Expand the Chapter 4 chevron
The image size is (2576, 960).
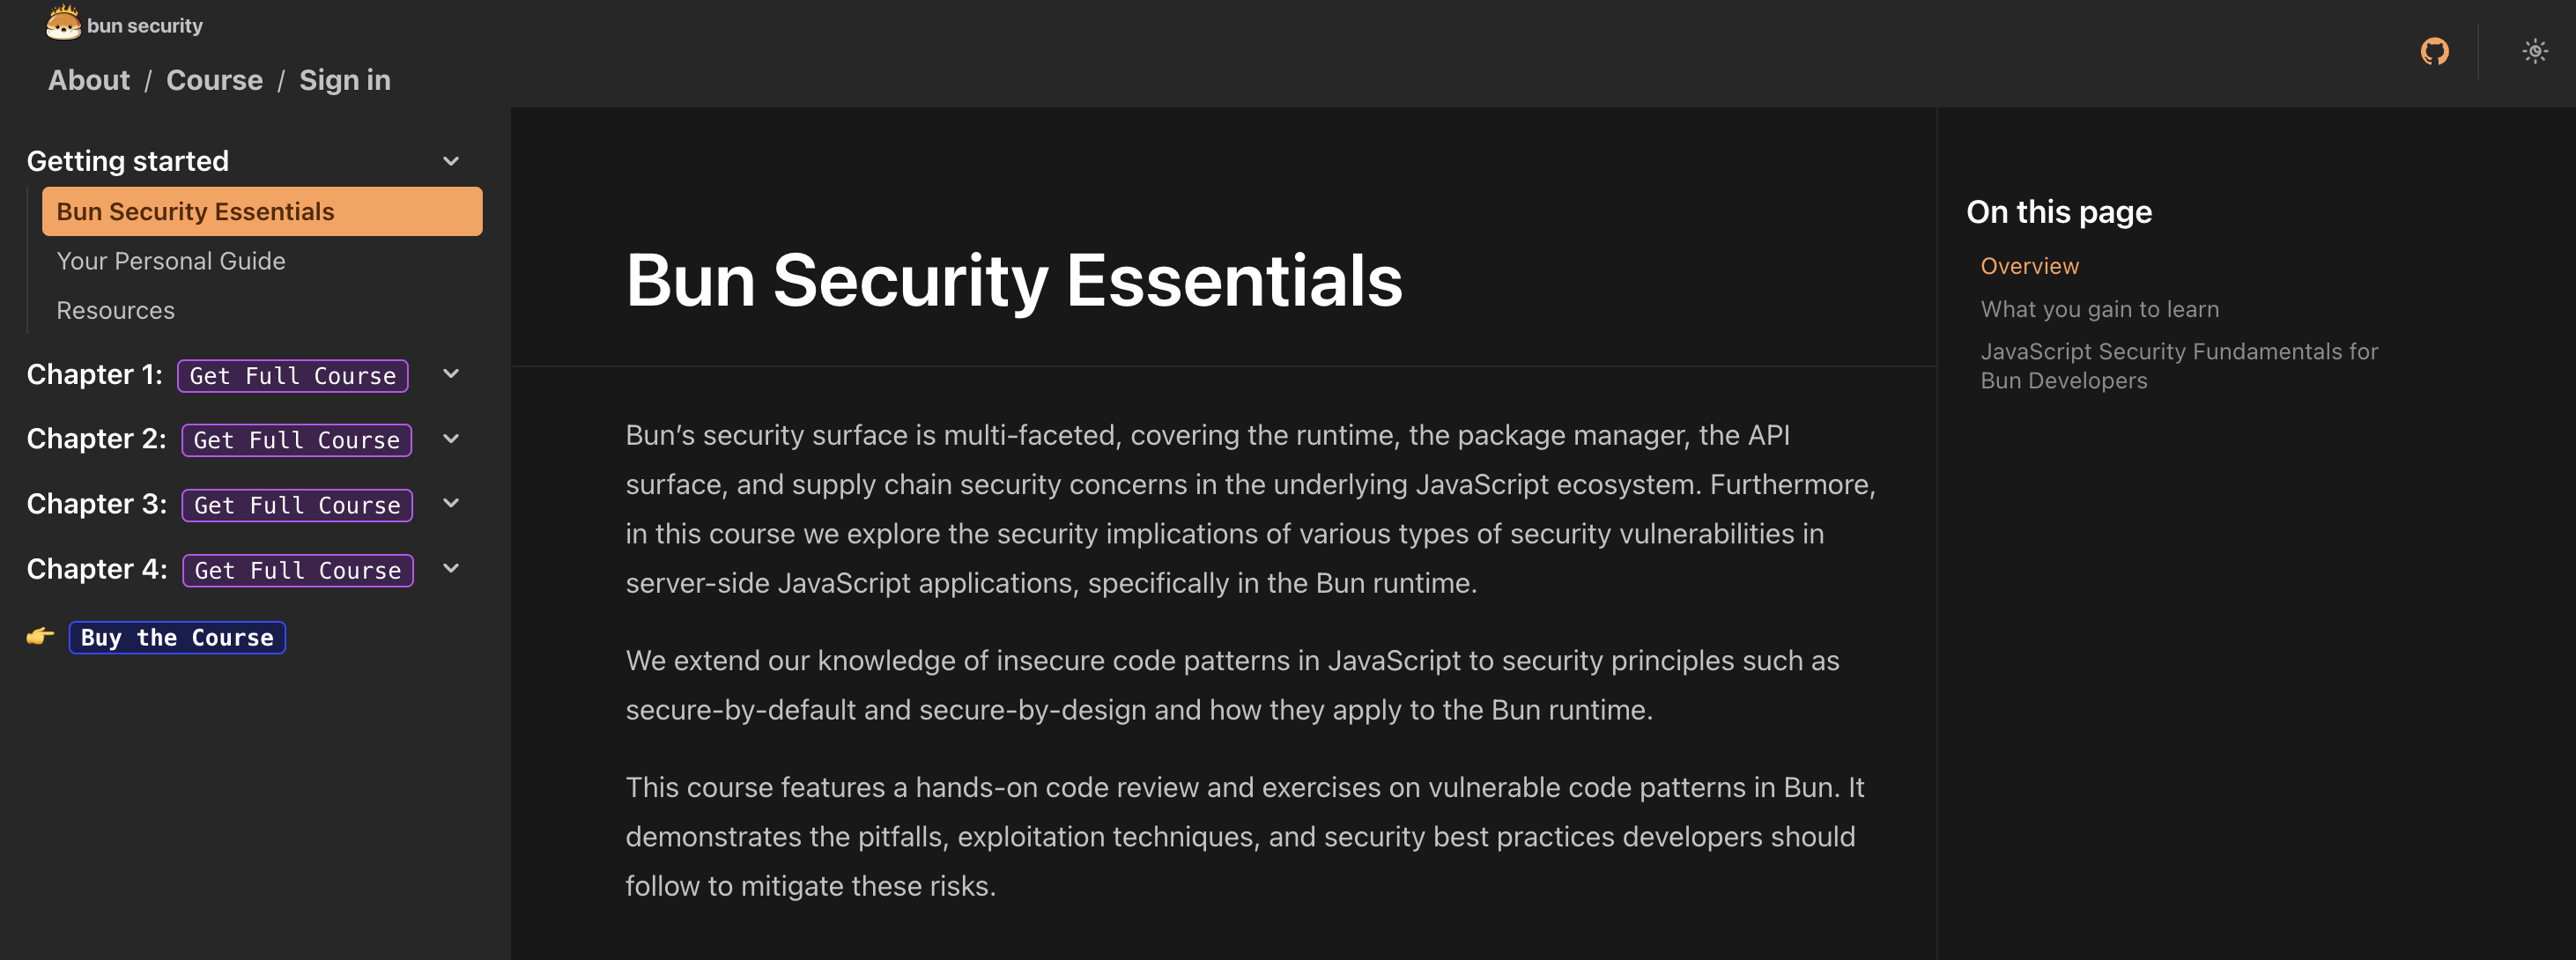click(x=451, y=569)
